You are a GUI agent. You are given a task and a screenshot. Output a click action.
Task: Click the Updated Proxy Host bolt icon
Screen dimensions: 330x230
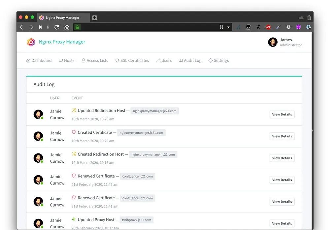tap(74, 219)
